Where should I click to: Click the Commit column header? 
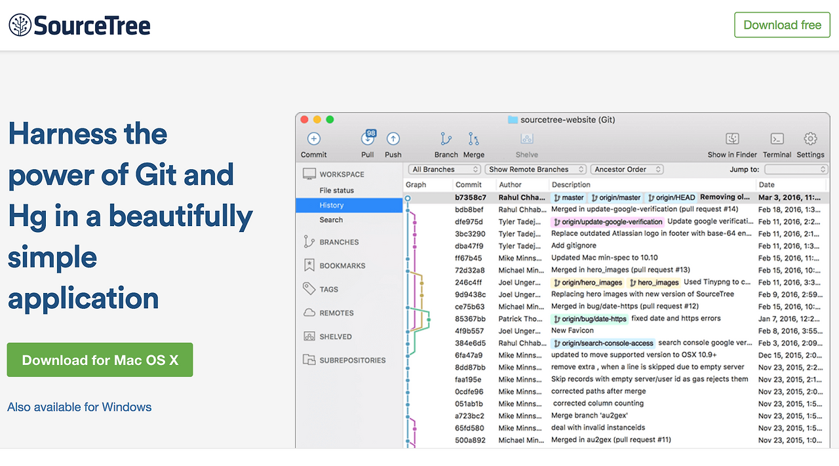point(469,185)
